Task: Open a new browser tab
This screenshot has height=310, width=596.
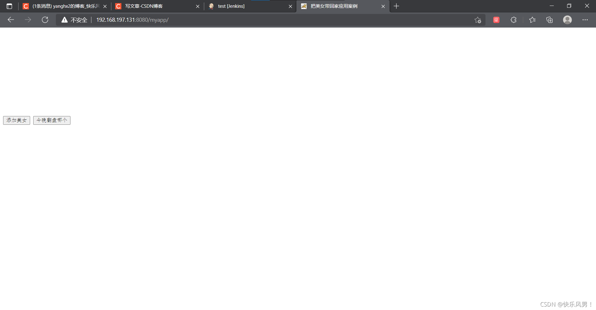Action: coord(396,6)
